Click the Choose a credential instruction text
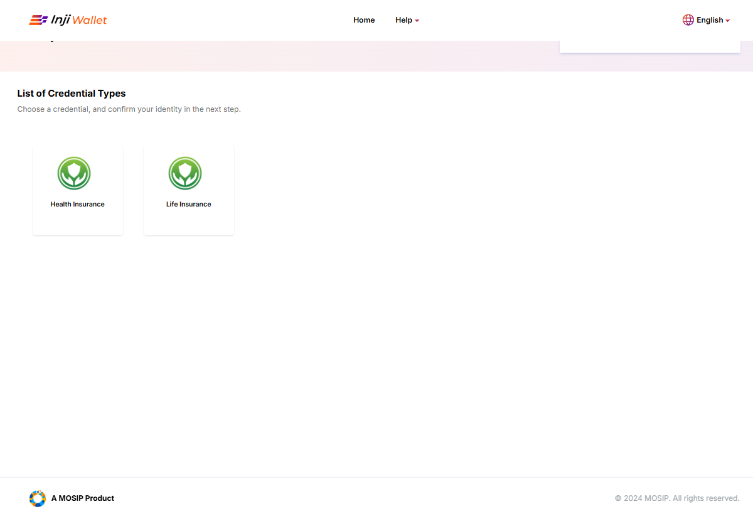The image size is (753, 509). pos(129,109)
